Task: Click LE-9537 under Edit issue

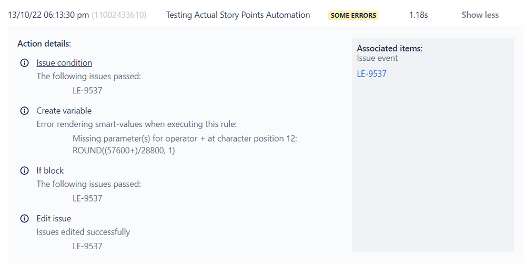Action: point(87,246)
